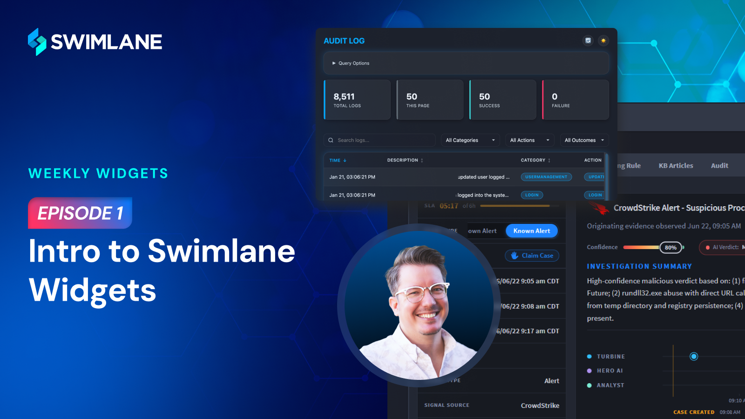Click the Swimlane logo icon
Image resolution: width=745 pixels, height=419 pixels.
click(37, 42)
